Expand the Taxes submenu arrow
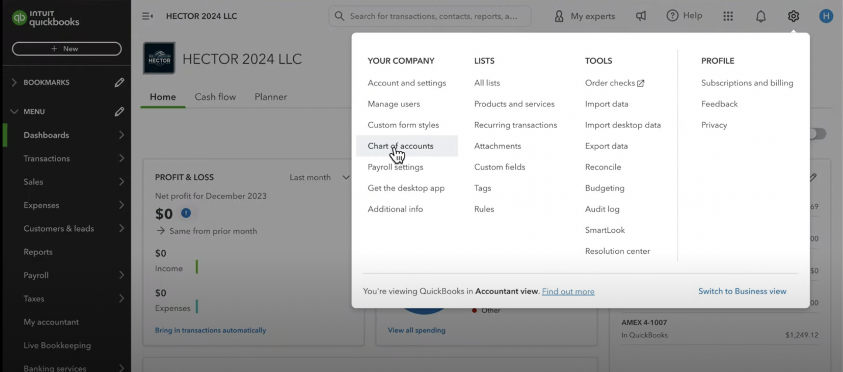This screenshot has height=372, width=843. pyautogui.click(x=121, y=299)
